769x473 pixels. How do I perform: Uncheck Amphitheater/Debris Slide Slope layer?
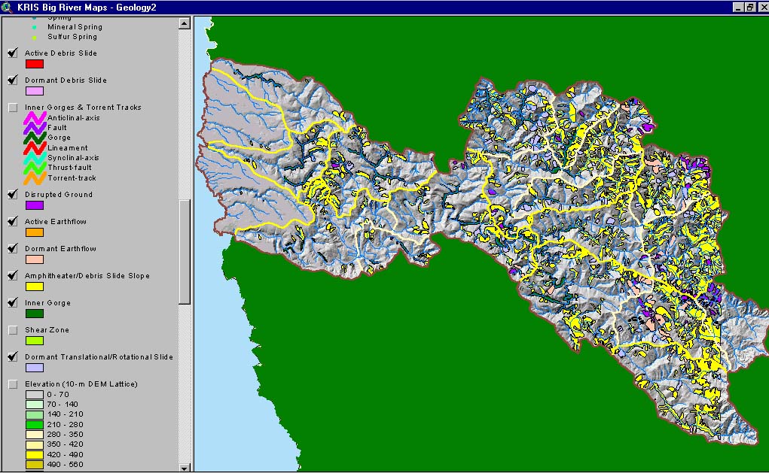pos(13,276)
